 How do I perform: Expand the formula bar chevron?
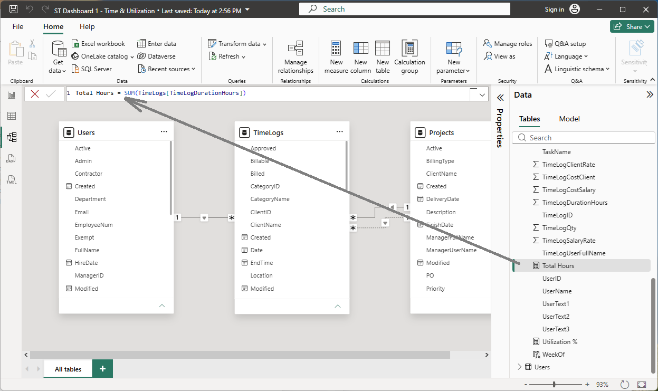(482, 95)
